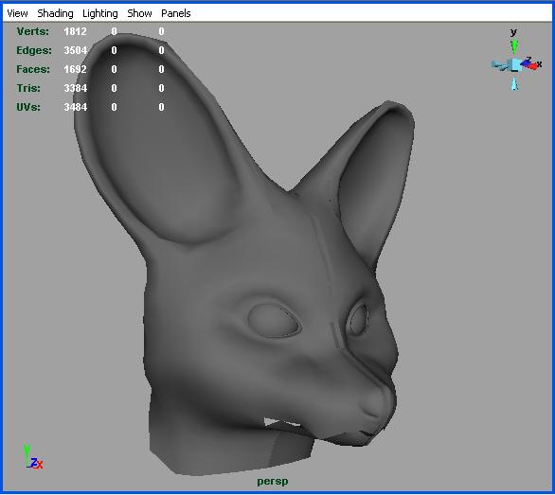
Task: Click the center cube of the view compass
Action: (514, 65)
